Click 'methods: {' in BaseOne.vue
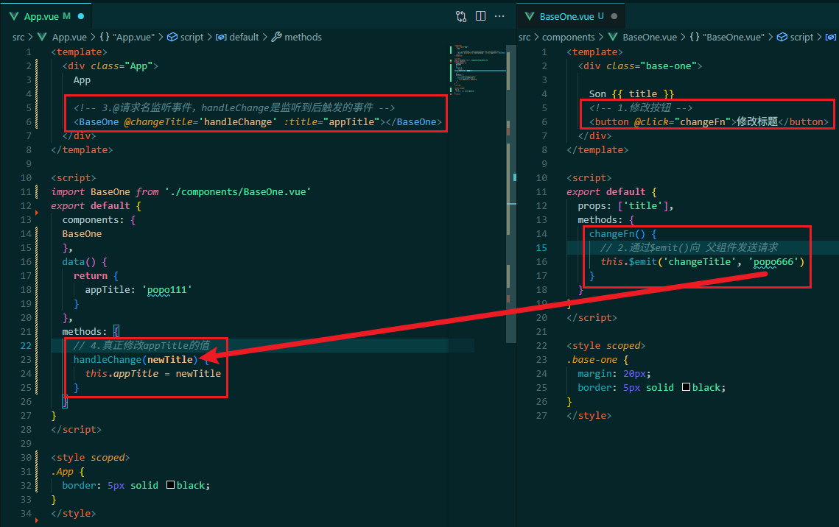 tap(605, 219)
